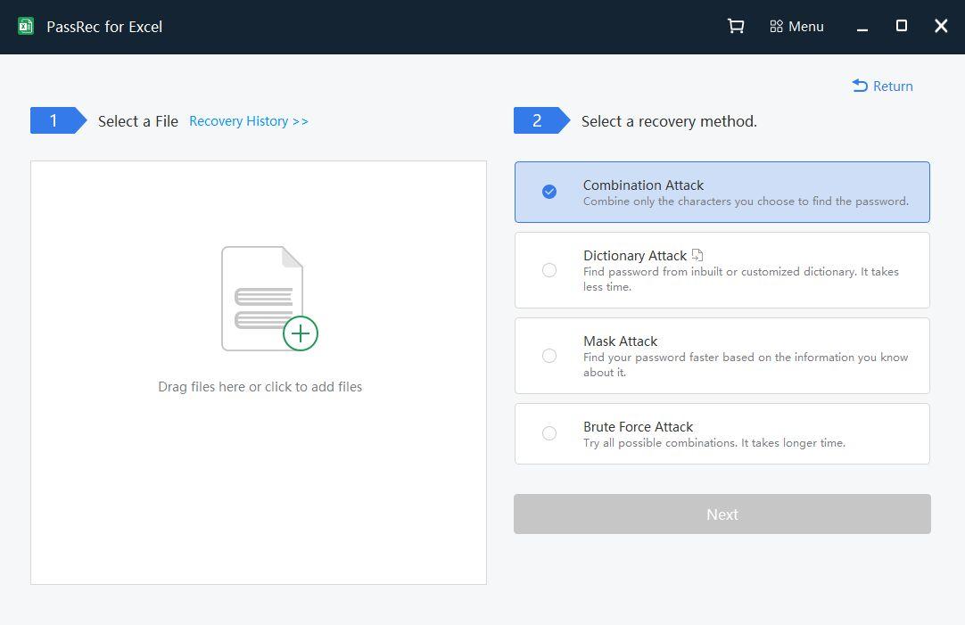
Task: Click the Return arrow icon
Action: [860, 86]
